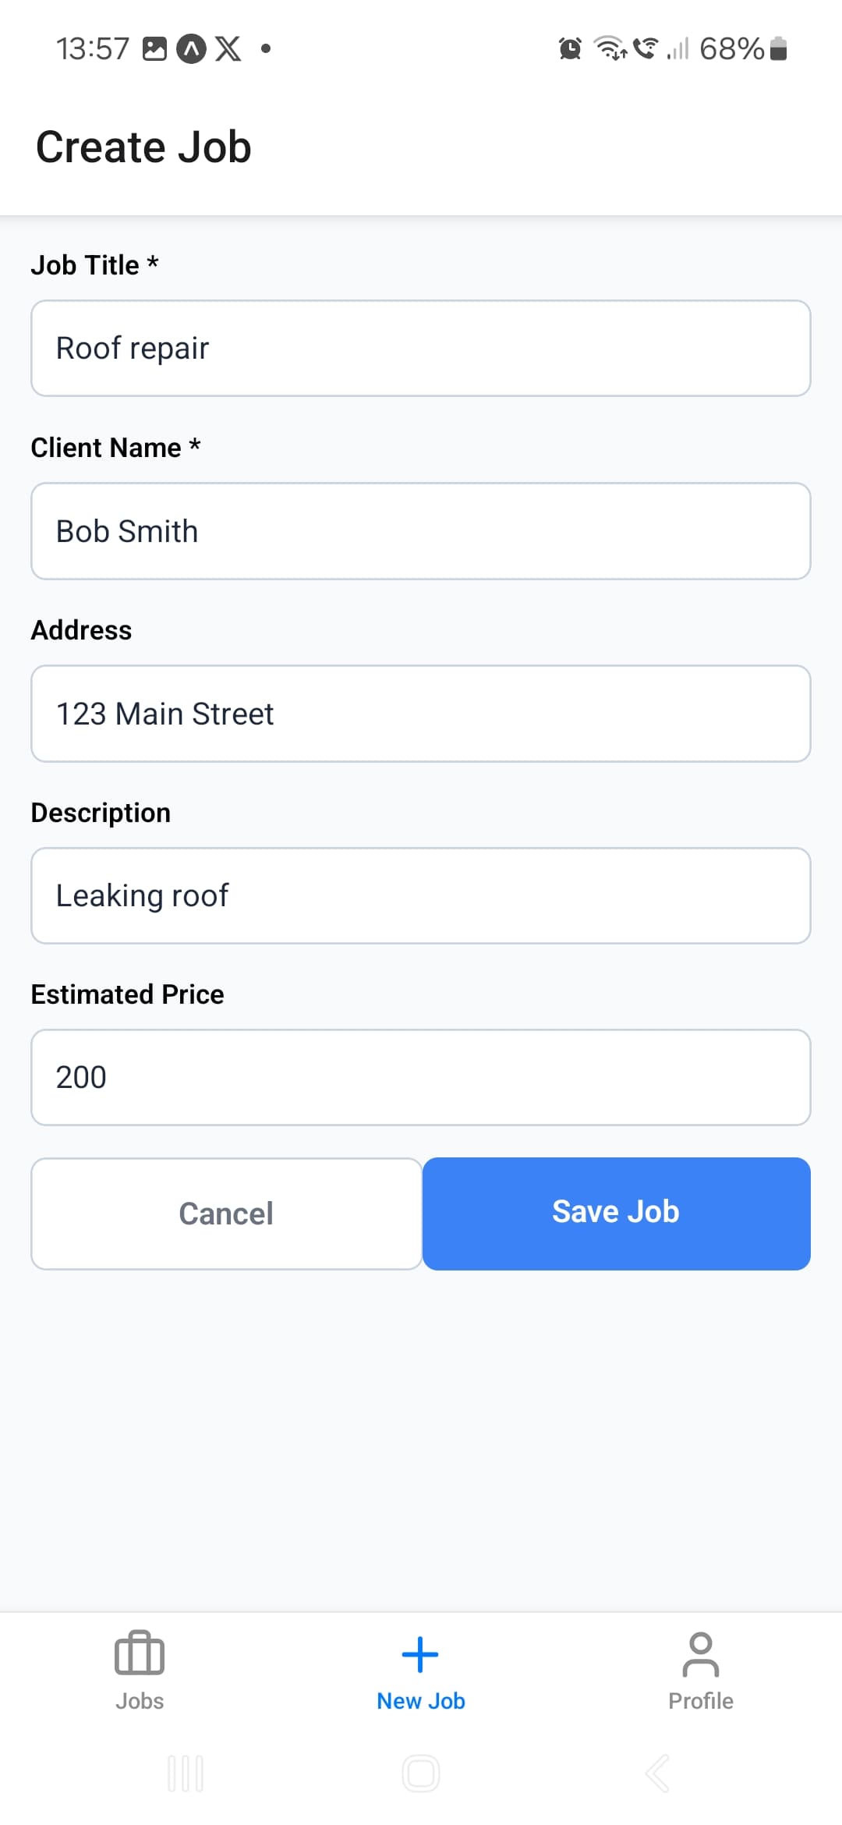The image size is (842, 1825).
Task: Cancel the job creation form
Action: 226,1214
